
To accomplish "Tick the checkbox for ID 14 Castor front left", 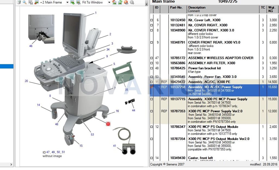I will 151,158.
